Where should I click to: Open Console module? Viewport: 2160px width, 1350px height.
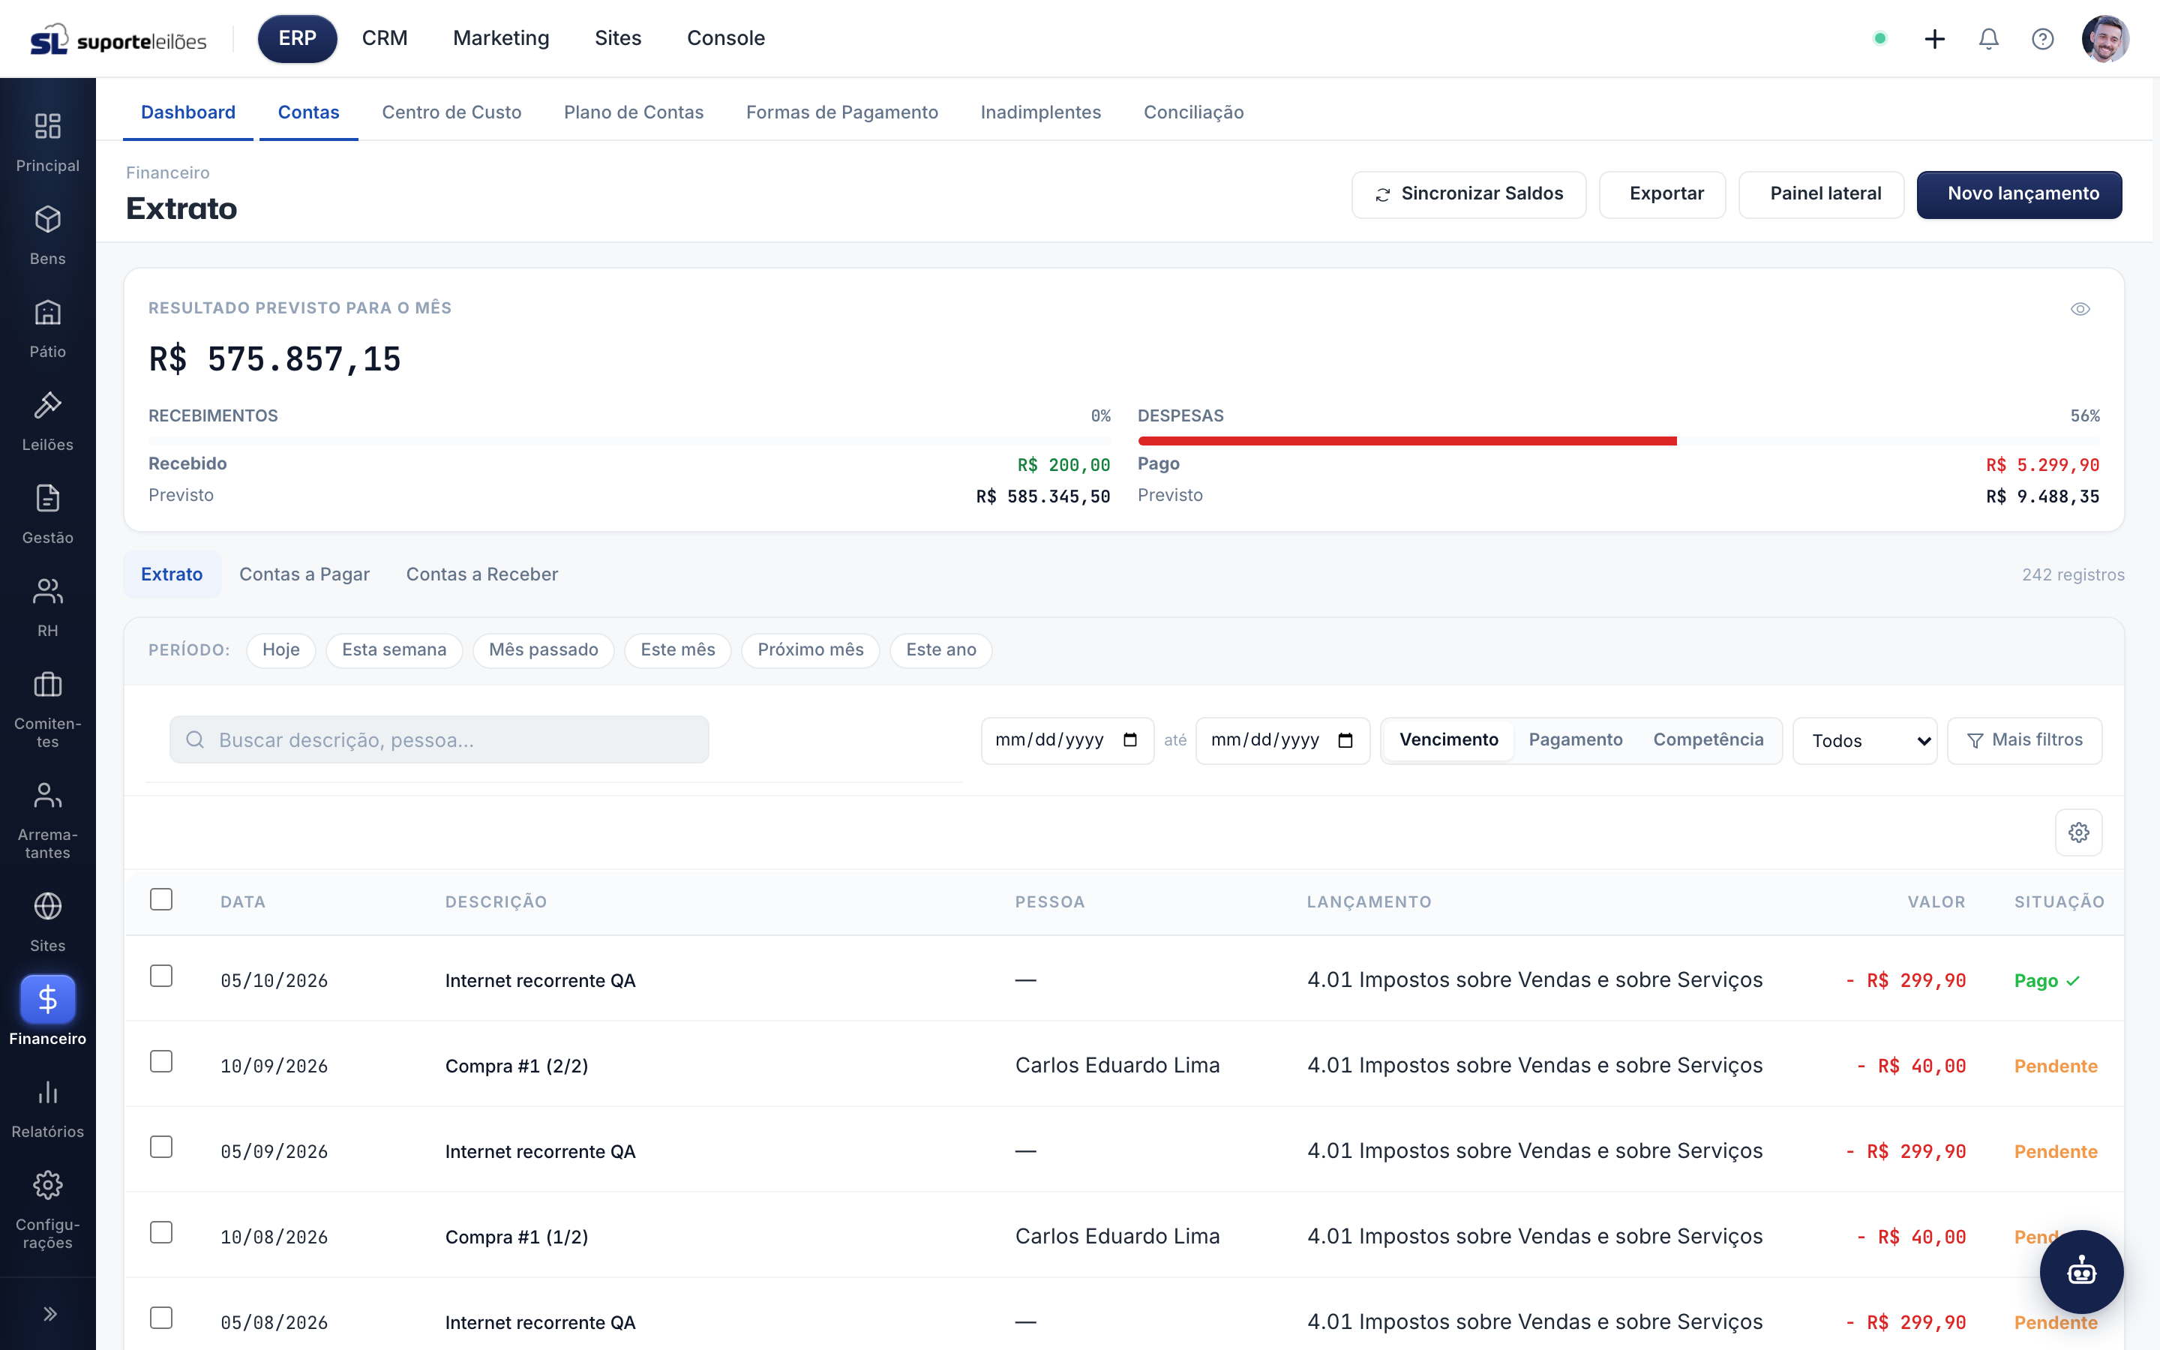(x=726, y=38)
